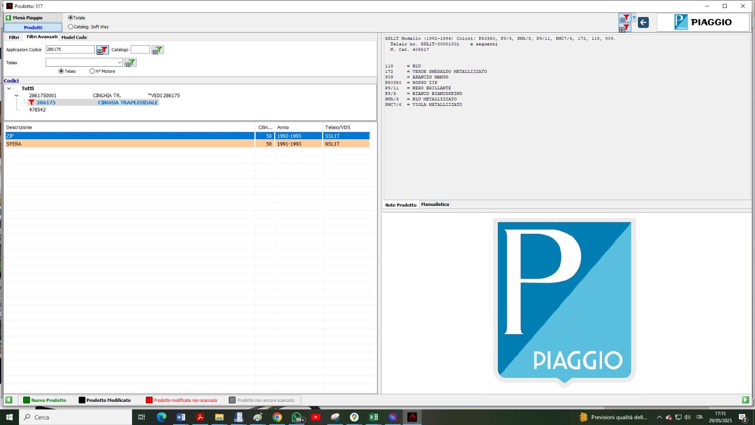Click the blue question mark help icon
The height and width of the screenshot is (425, 755).
pyautogui.click(x=634, y=18)
